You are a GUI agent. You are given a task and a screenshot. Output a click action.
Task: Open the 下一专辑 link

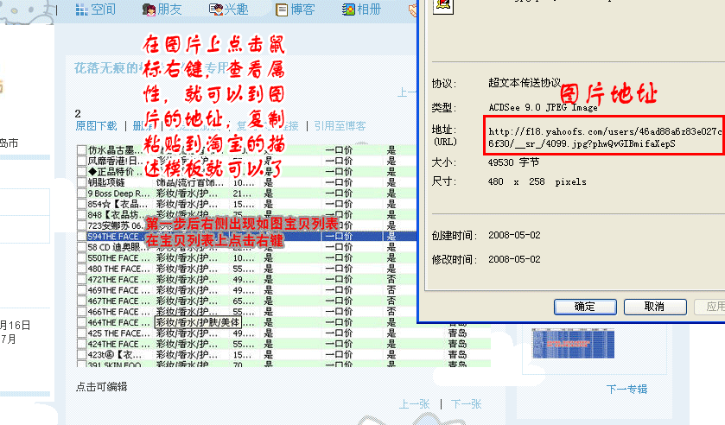pyautogui.click(x=627, y=389)
